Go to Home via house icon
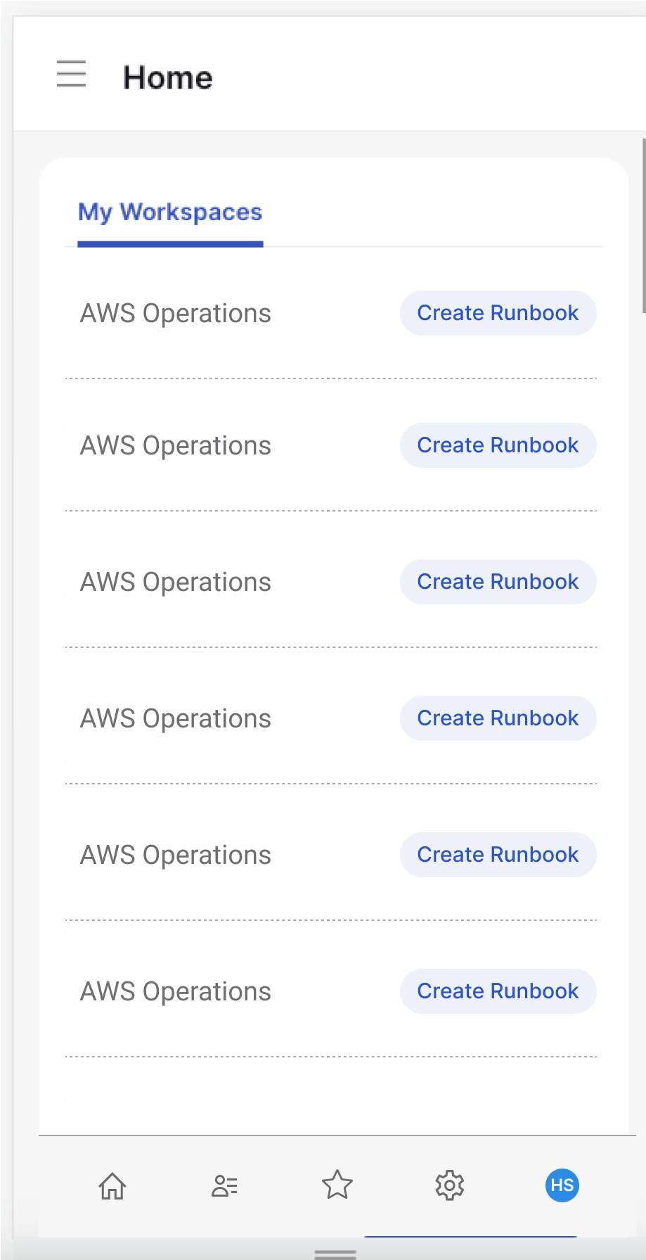Screen dimensions: 646x1260 112,1185
